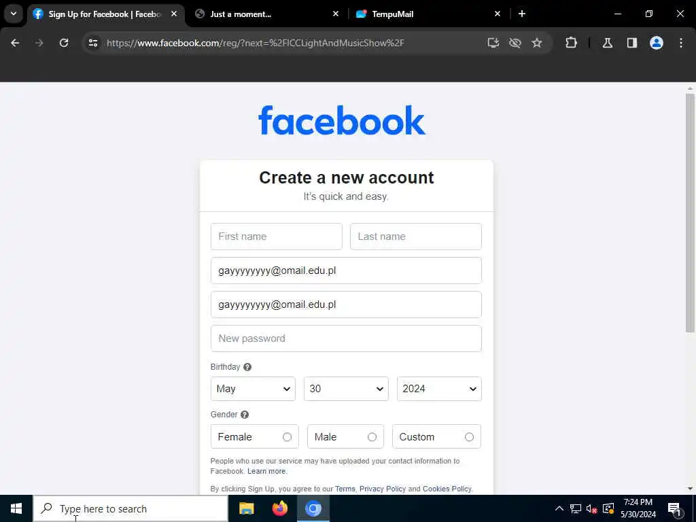The image size is (696, 522).
Task: Click the Last name input field
Action: [x=416, y=237]
